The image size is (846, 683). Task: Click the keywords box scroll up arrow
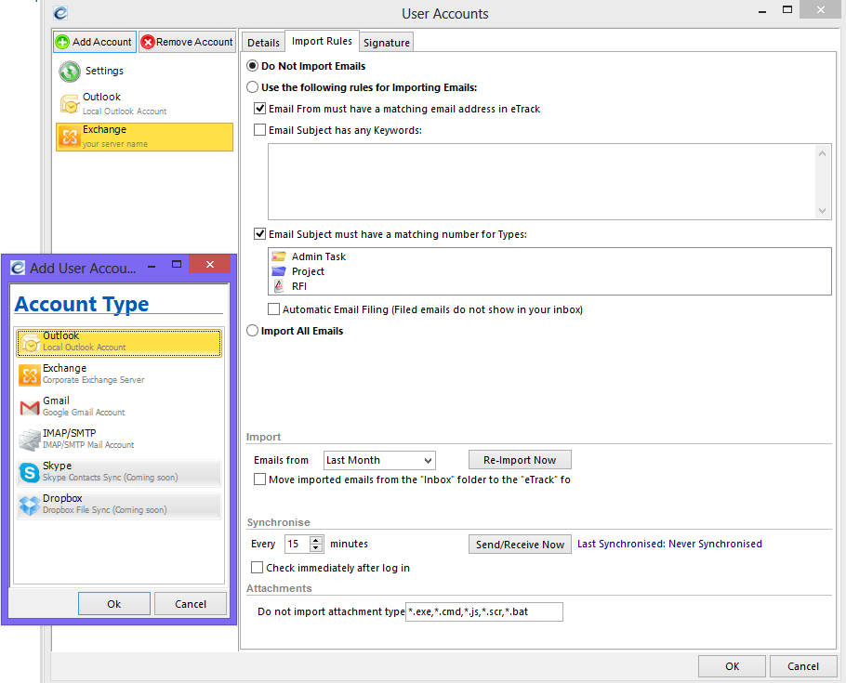(x=822, y=153)
